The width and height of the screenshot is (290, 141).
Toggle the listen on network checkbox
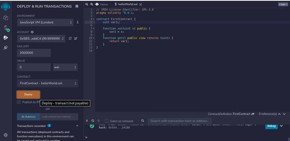(x=107, y=121)
